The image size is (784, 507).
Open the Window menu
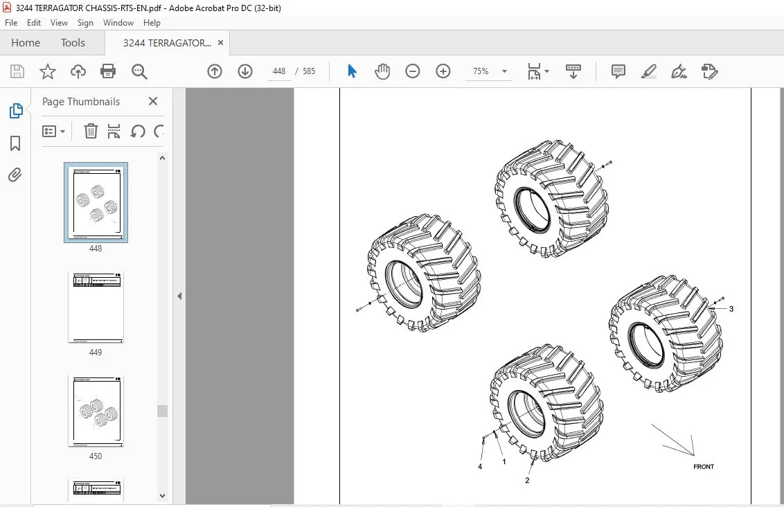[x=118, y=22]
